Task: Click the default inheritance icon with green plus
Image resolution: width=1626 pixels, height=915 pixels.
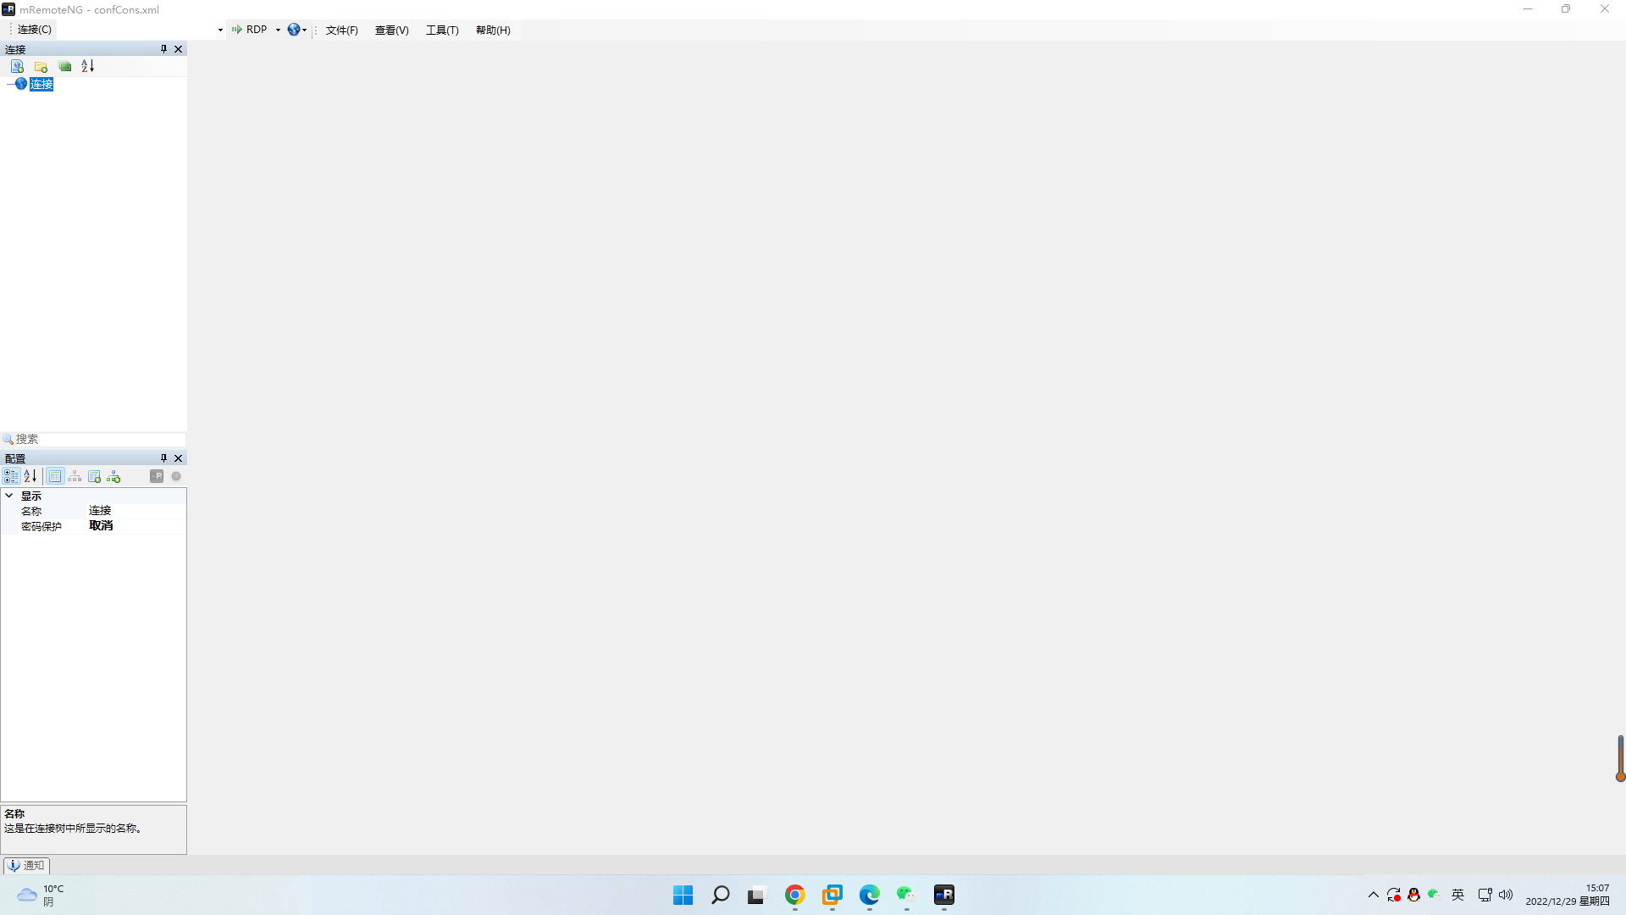Action: click(x=114, y=477)
